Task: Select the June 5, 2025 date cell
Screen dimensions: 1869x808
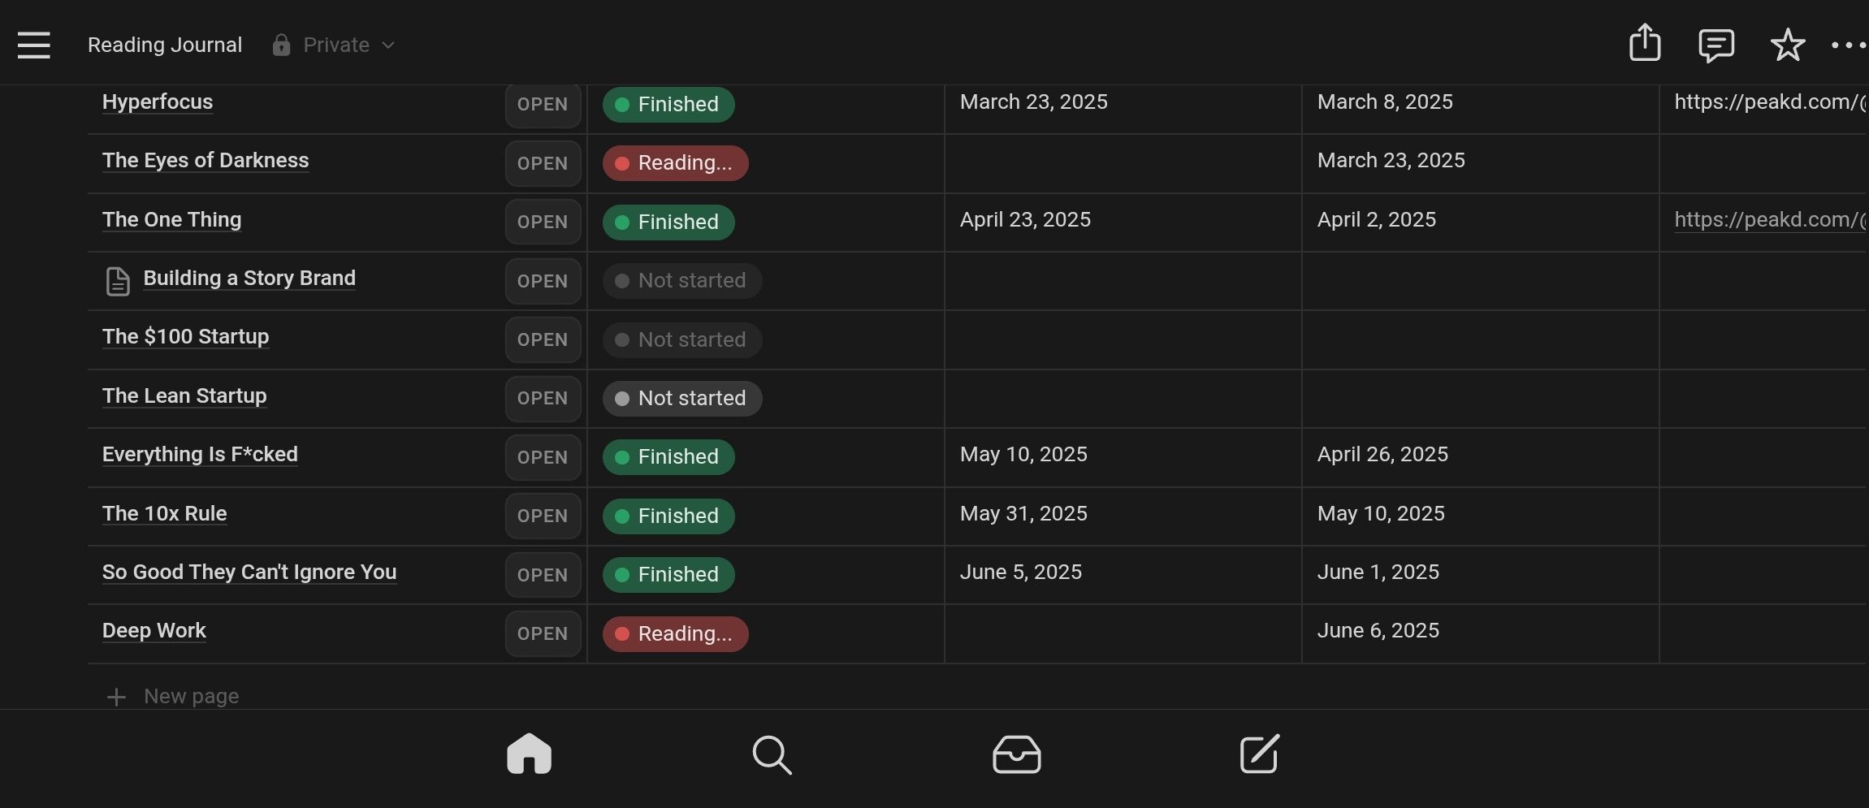Action: pos(1021,572)
